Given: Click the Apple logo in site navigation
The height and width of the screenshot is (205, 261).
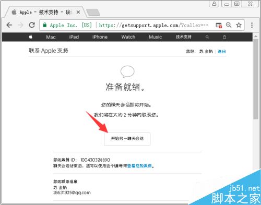Looking at the screenshot, I should pos(31,37).
